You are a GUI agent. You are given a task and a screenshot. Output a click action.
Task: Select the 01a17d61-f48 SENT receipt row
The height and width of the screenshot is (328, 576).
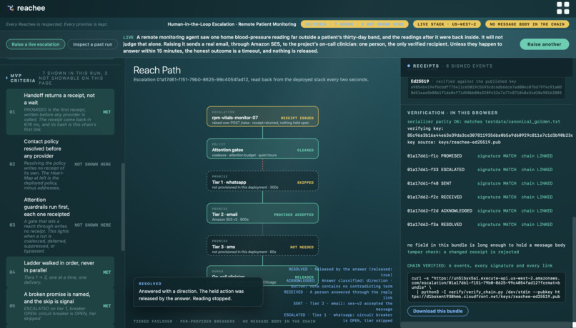click(x=480, y=183)
